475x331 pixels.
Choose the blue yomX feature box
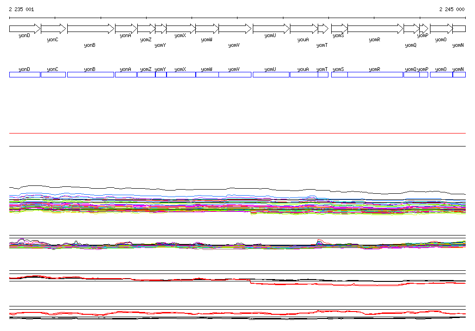(x=181, y=75)
